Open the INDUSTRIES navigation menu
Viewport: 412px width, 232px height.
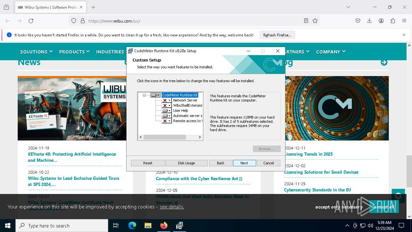tap(110, 52)
